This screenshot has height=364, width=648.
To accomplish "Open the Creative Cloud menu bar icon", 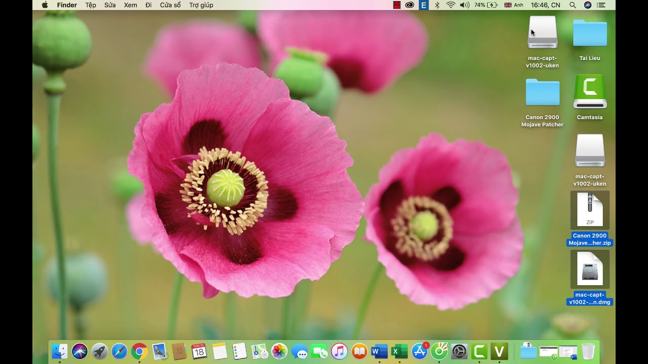I will click(x=410, y=5).
